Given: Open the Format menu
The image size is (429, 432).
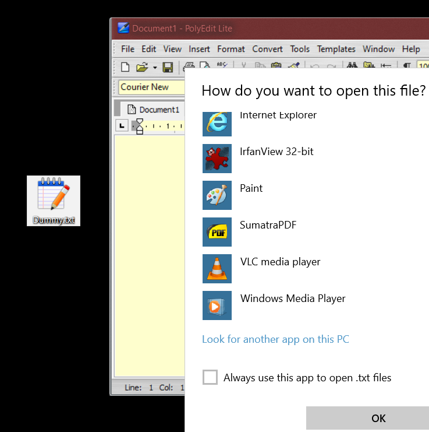Looking at the screenshot, I should (x=231, y=49).
